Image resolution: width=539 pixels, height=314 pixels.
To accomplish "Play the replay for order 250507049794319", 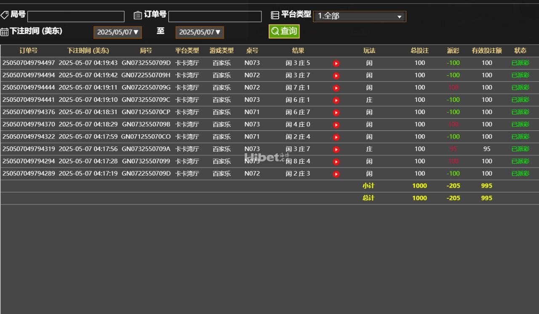I will pyautogui.click(x=336, y=149).
